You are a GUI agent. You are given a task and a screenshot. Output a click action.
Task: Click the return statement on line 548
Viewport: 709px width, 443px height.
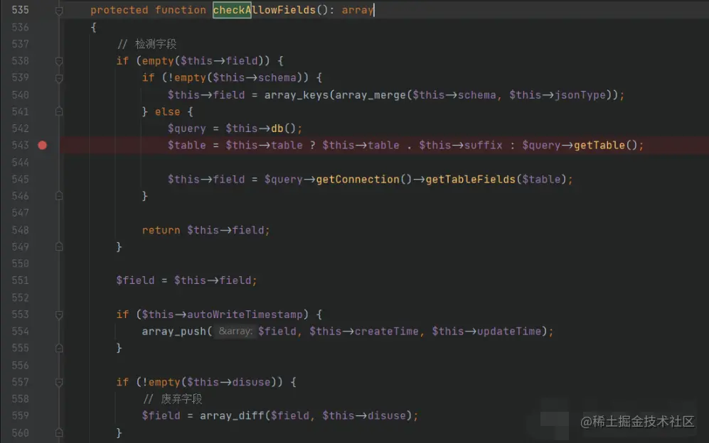tap(206, 230)
